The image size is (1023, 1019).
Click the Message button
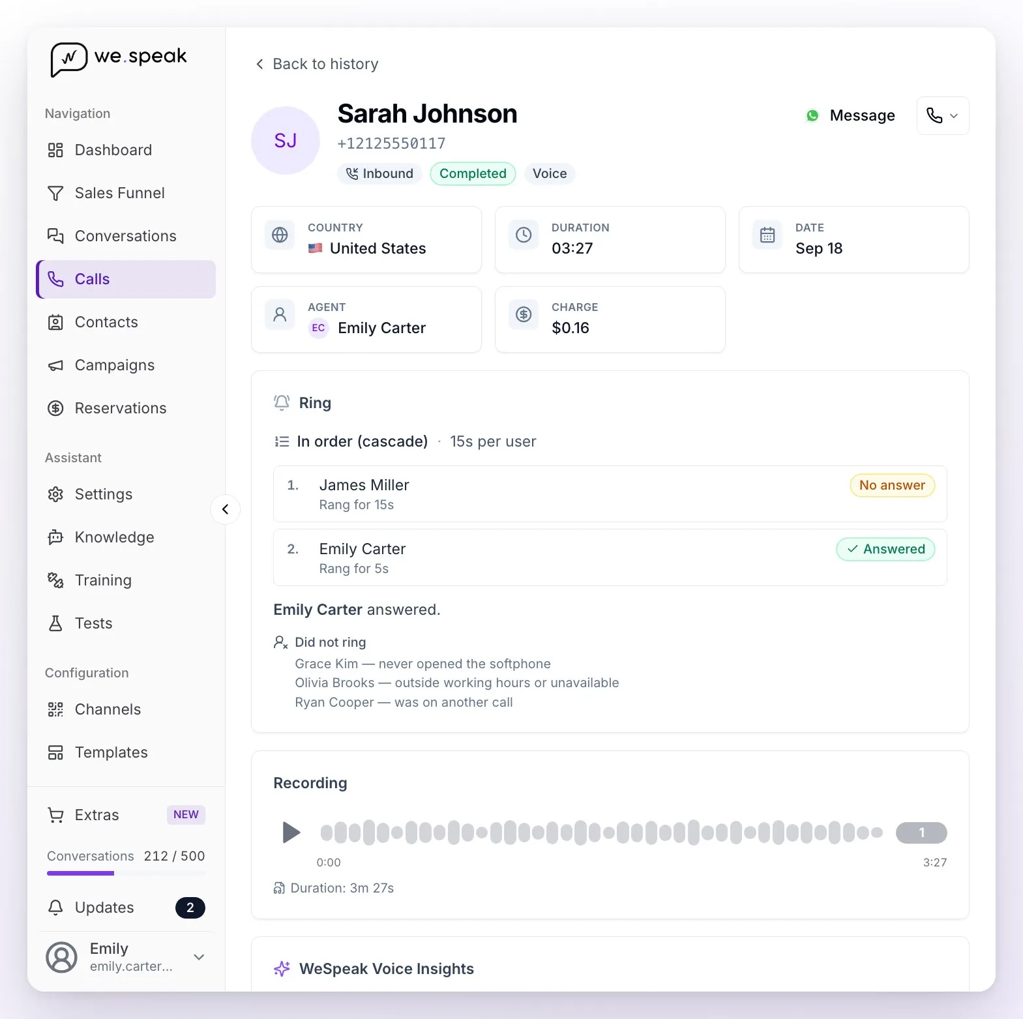tap(851, 115)
